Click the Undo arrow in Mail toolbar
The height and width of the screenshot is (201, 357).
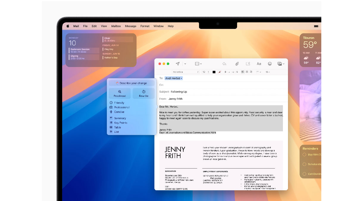[x=224, y=63]
